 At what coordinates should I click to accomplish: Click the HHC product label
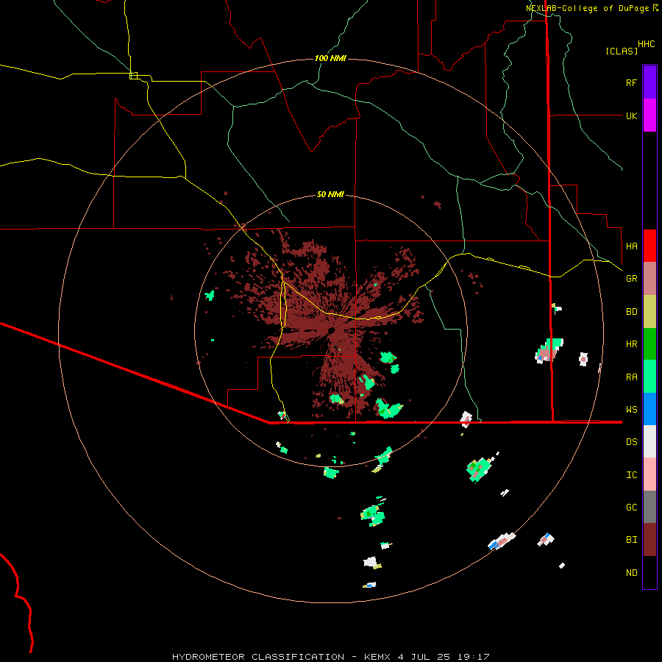pos(646,44)
